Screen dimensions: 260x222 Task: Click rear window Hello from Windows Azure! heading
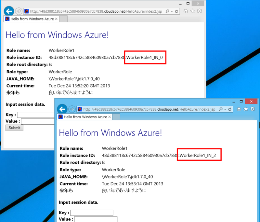(57, 35)
